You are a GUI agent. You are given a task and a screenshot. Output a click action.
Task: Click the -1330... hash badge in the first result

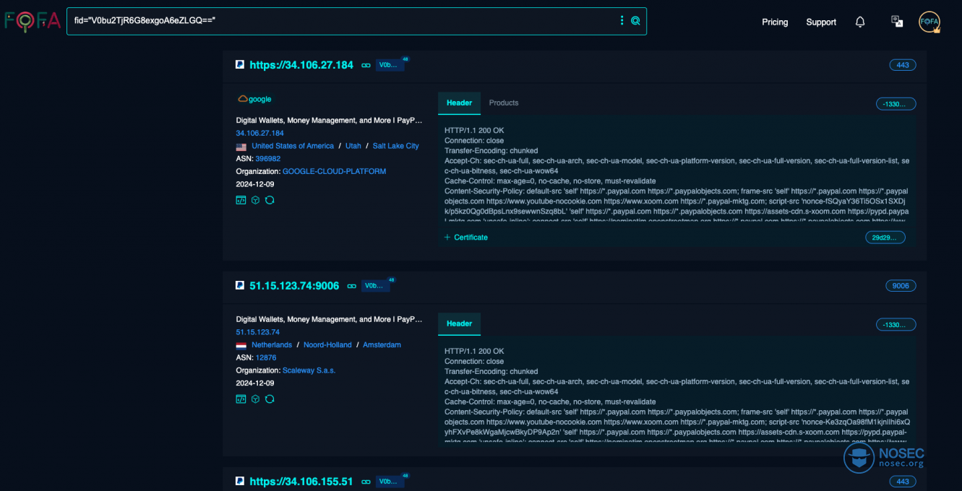pos(896,104)
